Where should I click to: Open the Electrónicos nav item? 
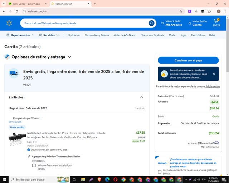point(198,35)
